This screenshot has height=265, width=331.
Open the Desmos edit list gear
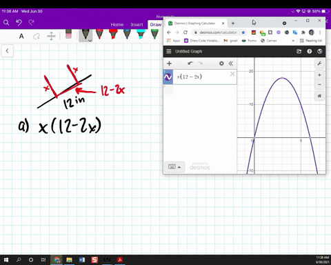pyautogui.click(x=221, y=63)
